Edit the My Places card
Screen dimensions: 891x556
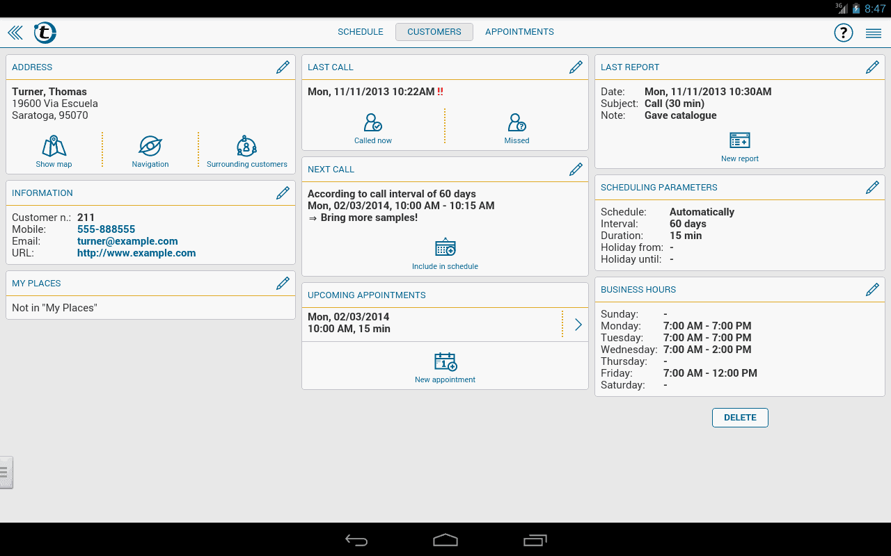(283, 283)
